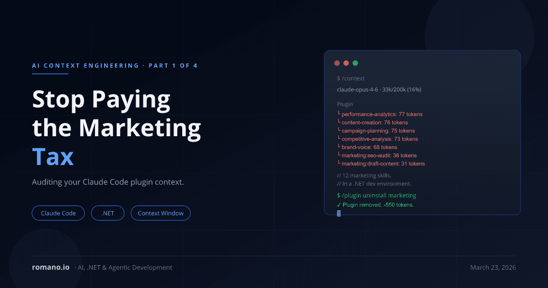Select the 'content-creation: 76 tokens' entry

[x=374, y=122]
